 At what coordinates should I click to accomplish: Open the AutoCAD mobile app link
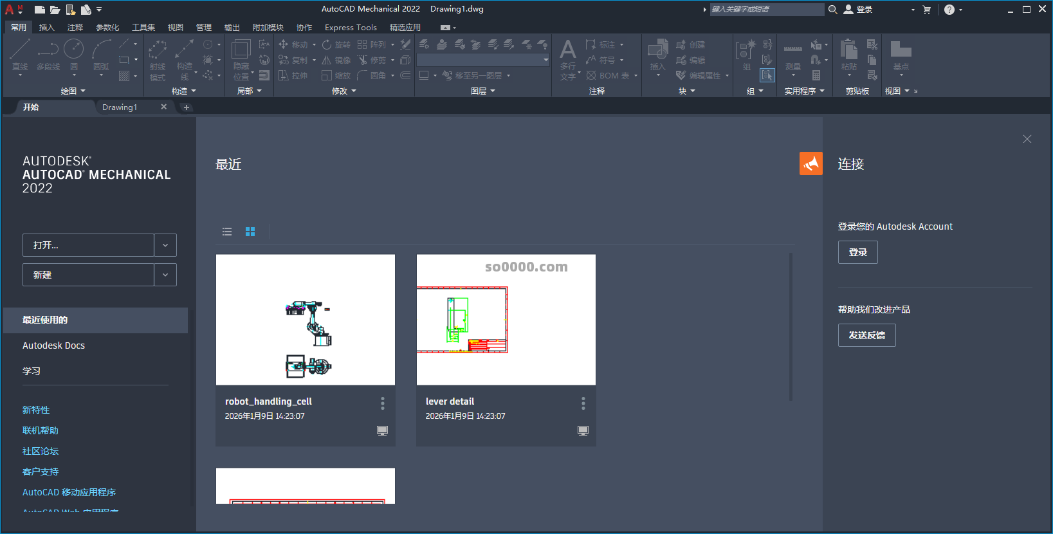point(69,492)
